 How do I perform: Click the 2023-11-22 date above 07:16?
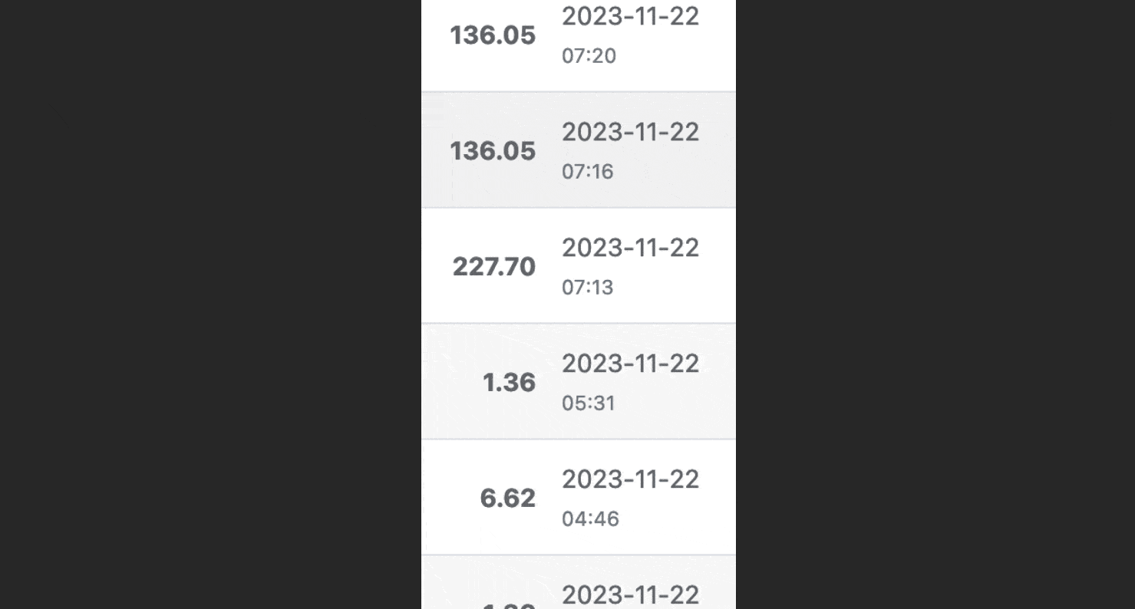[631, 132]
